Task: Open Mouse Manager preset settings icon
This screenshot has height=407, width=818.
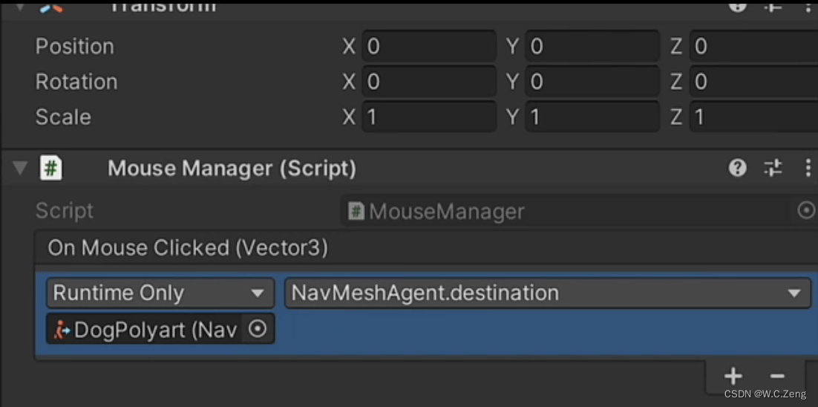Action: point(773,169)
